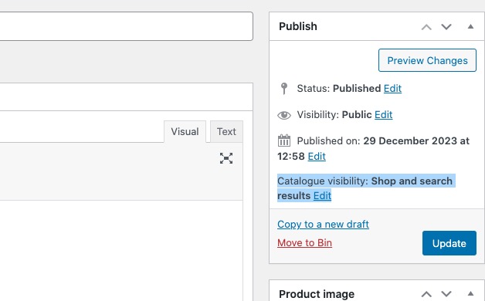Click the status pin icon
The width and height of the screenshot is (485, 301).
284,89
